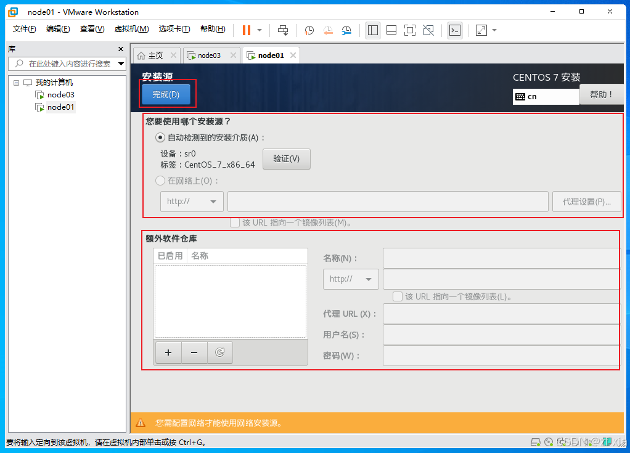Viewport: 630px width, 453px height.
Task: Click the cn keyboard layout indicator
Action: [546, 96]
